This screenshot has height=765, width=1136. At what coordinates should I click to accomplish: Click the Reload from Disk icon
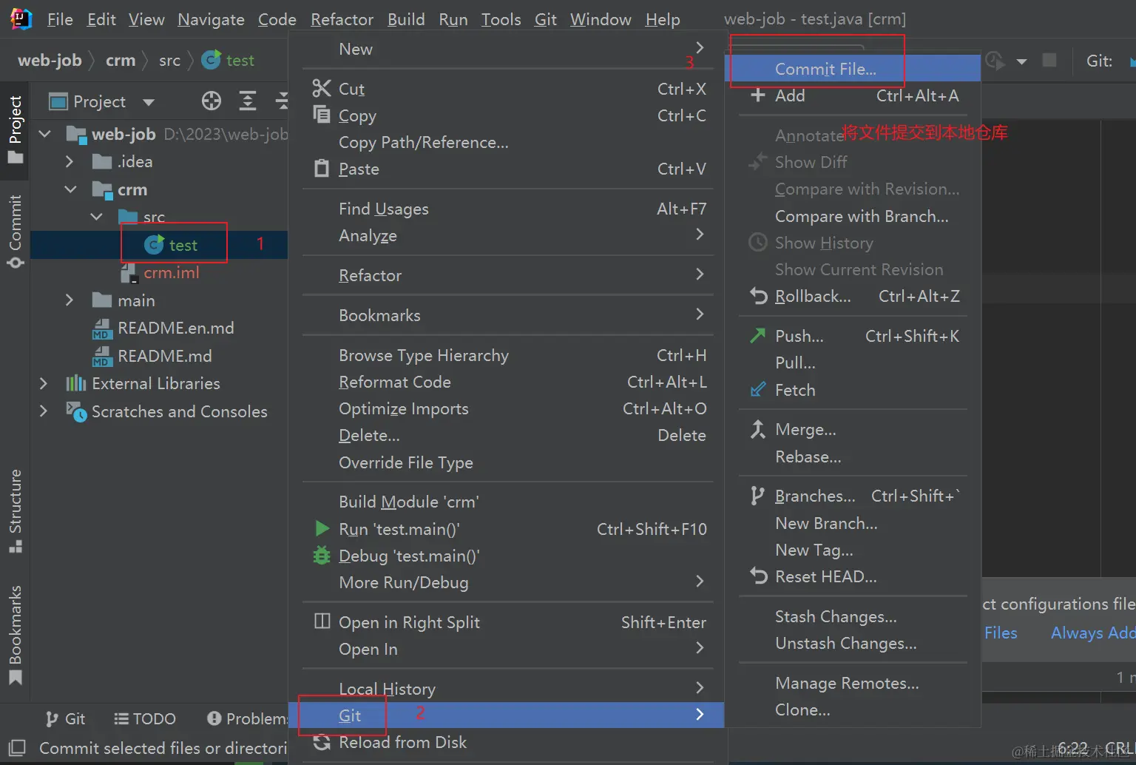click(321, 742)
